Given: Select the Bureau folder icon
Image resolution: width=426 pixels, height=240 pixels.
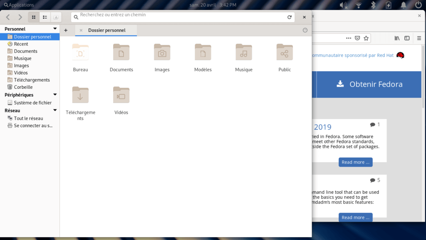Looking at the screenshot, I should 80,52.
